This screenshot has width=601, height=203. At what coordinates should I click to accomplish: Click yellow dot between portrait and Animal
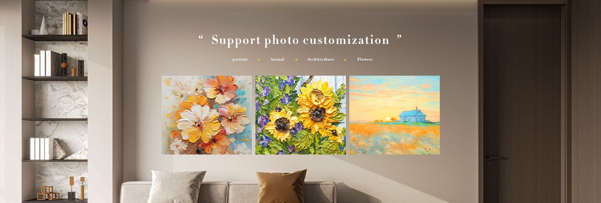point(259,59)
